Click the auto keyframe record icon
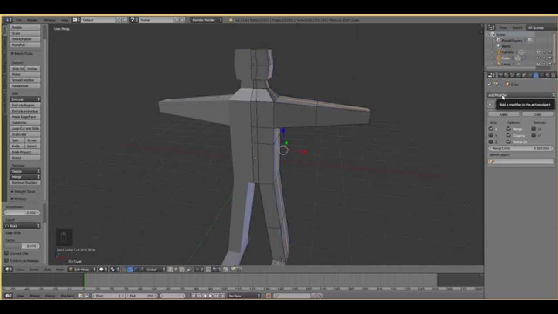This screenshot has width=558, height=314. pyautogui.click(x=268, y=296)
